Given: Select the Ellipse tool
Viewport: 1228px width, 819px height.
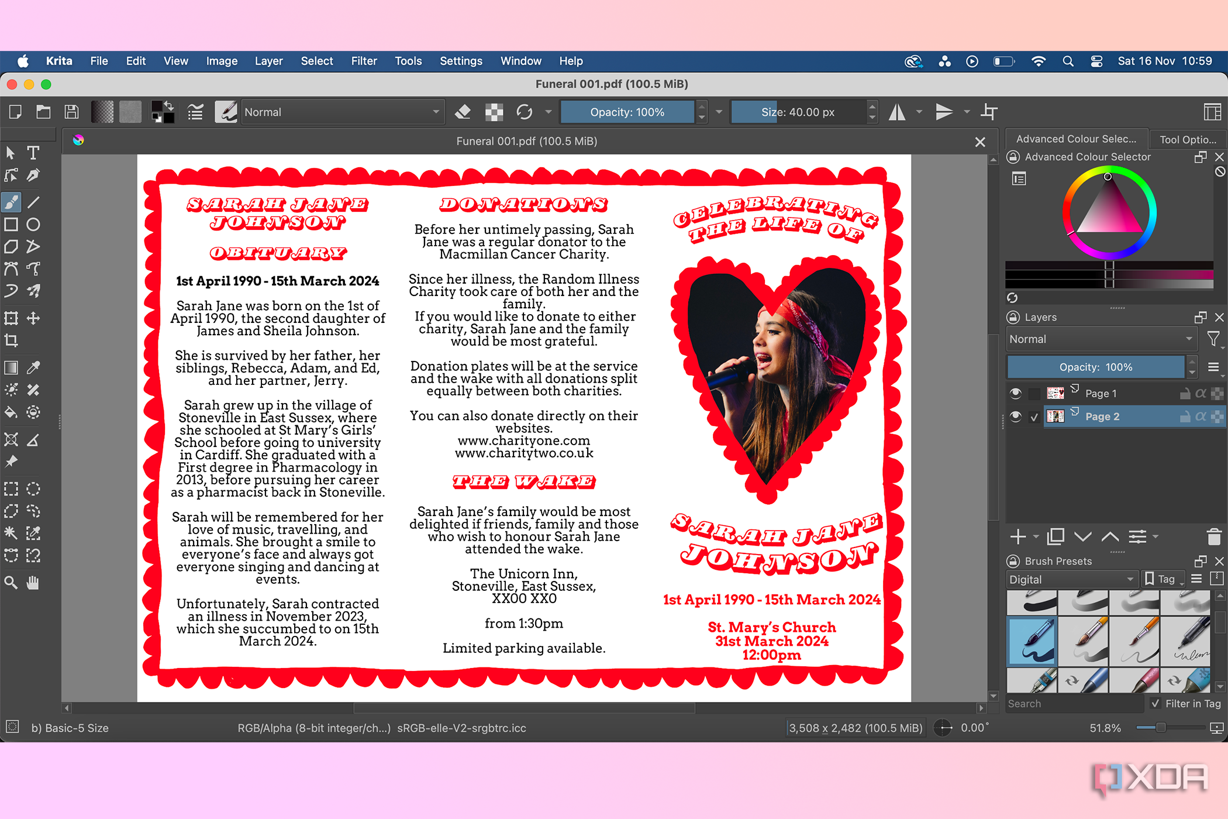Looking at the screenshot, I should pyautogui.click(x=33, y=225).
